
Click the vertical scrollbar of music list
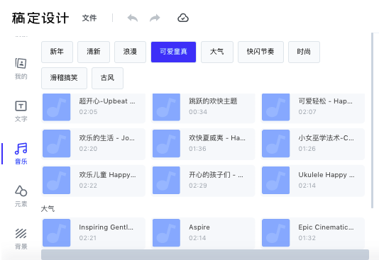[372, 120]
